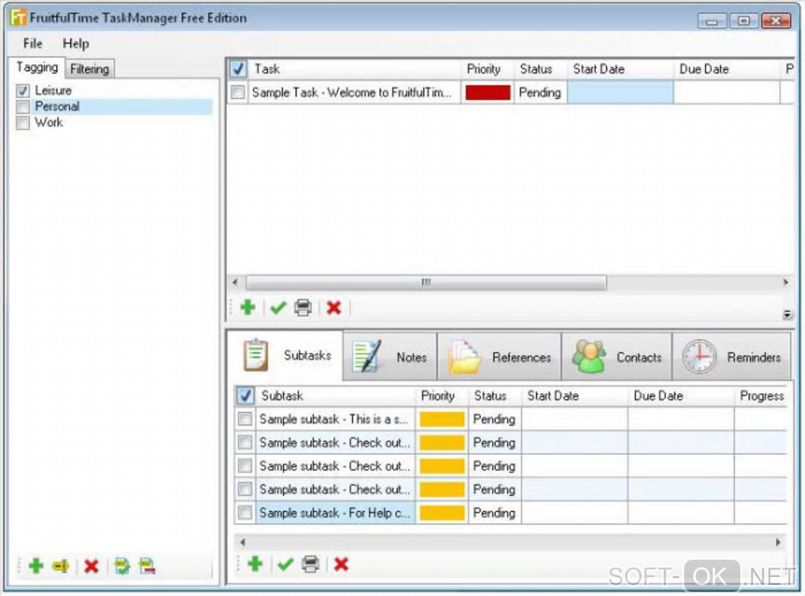
Task: Click the red X delete-tag icon
Action: click(92, 566)
